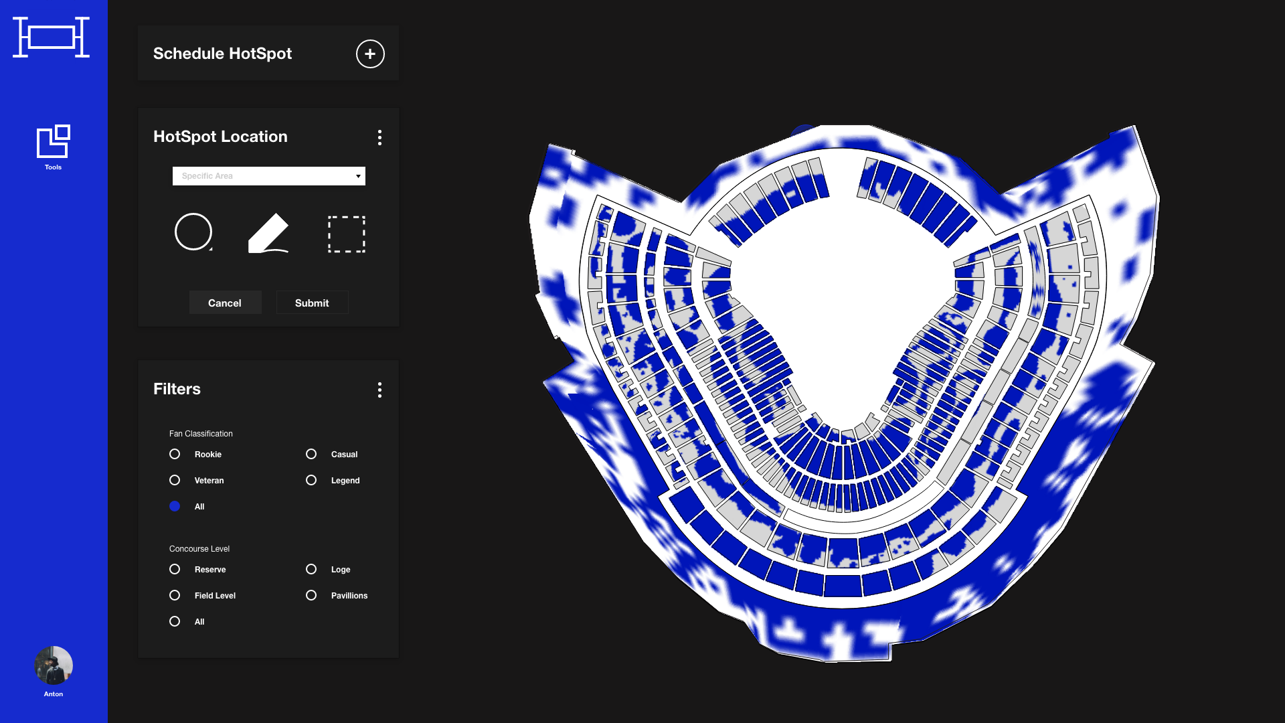Cancel the HotSpot location
The image size is (1285, 723).
tap(225, 303)
